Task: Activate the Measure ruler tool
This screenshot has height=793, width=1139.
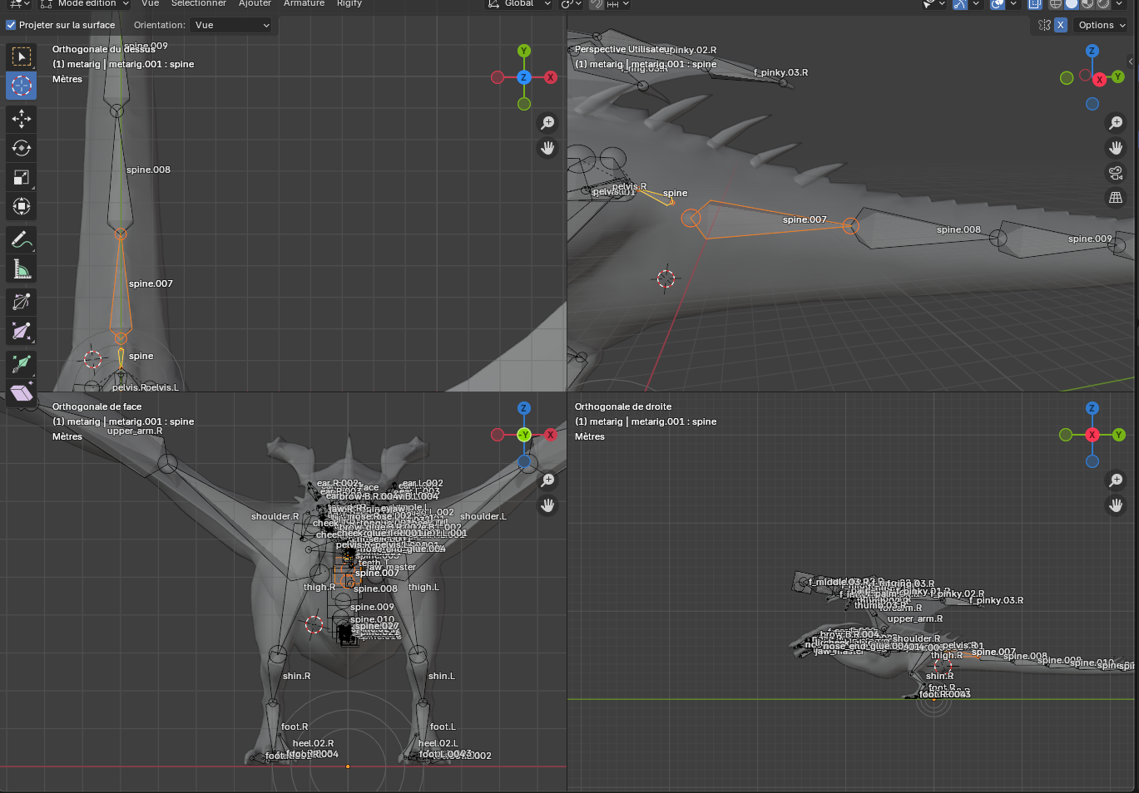Action: tap(22, 269)
